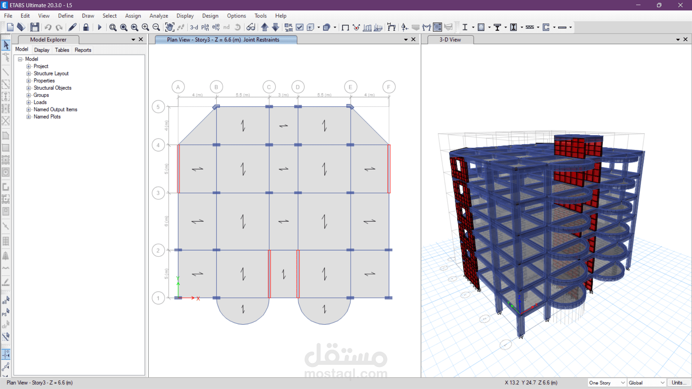
Task: Expand the Structure Layout node
Action: pos(28,73)
